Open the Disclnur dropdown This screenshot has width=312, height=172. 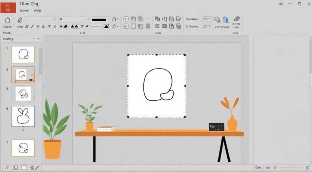tap(192, 19)
